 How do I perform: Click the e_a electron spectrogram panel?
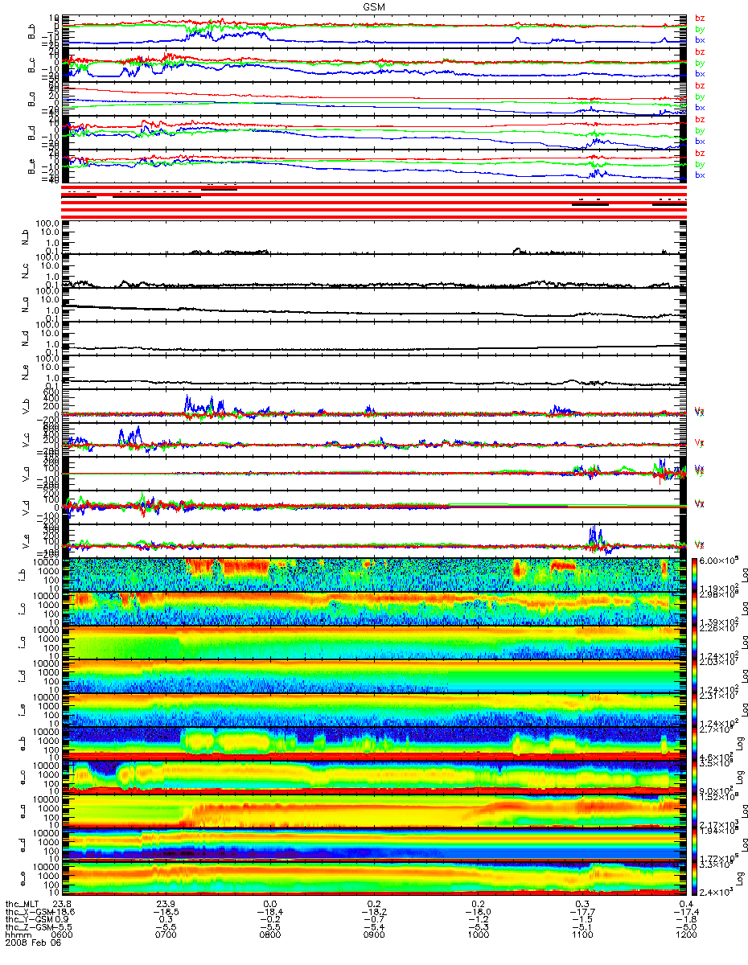[x=373, y=811]
